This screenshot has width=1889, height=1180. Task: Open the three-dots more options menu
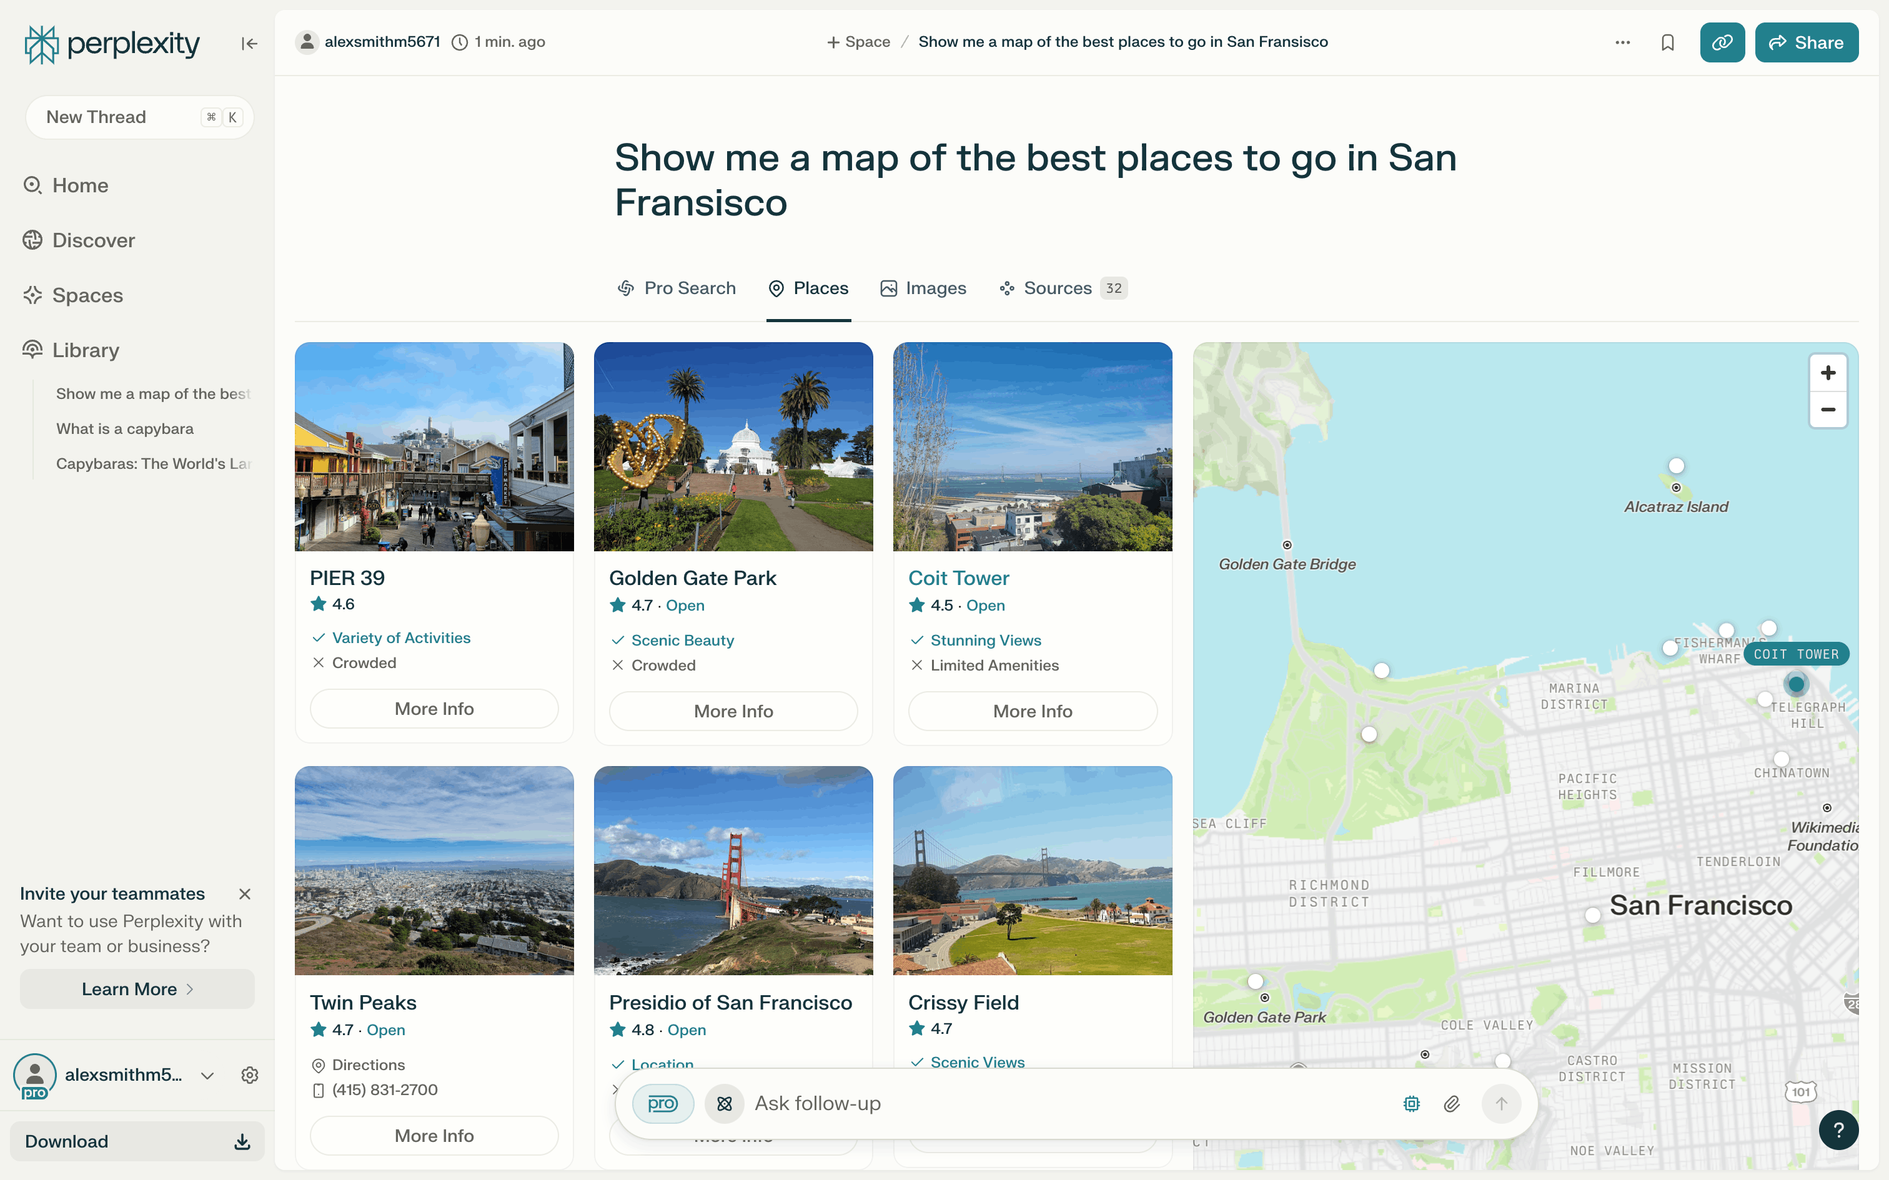click(x=1622, y=42)
